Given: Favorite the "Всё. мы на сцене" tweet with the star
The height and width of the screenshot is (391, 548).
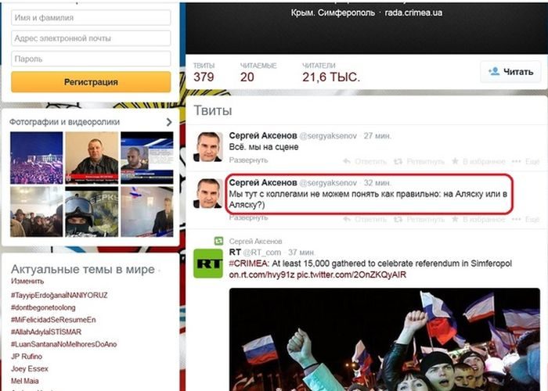Looking at the screenshot, I should [x=478, y=161].
